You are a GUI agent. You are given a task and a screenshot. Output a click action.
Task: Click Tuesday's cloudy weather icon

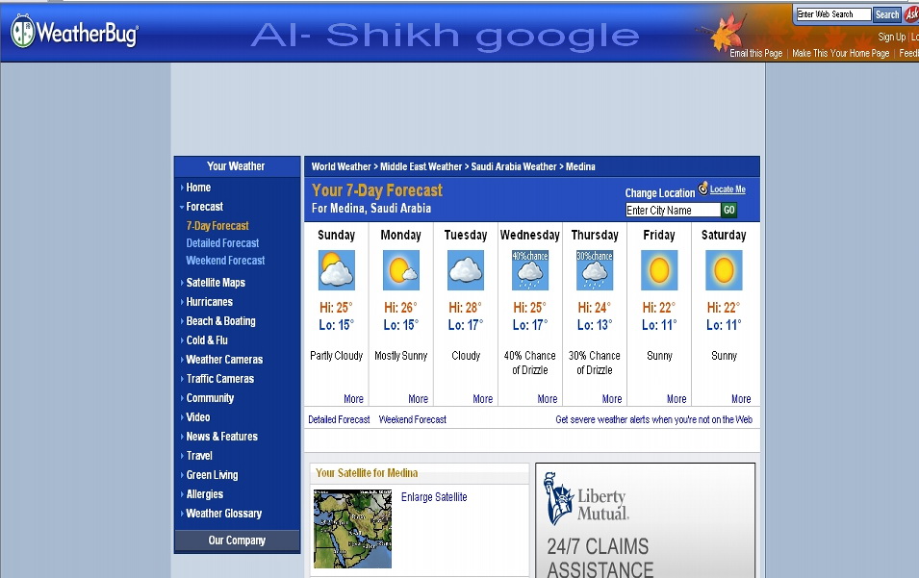pos(466,270)
